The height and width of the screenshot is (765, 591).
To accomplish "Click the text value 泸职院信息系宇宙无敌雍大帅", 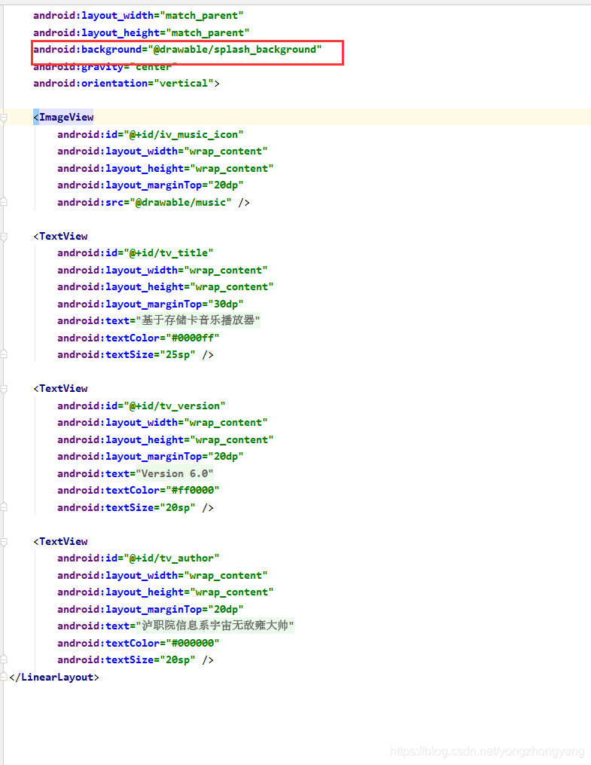I will (215, 626).
